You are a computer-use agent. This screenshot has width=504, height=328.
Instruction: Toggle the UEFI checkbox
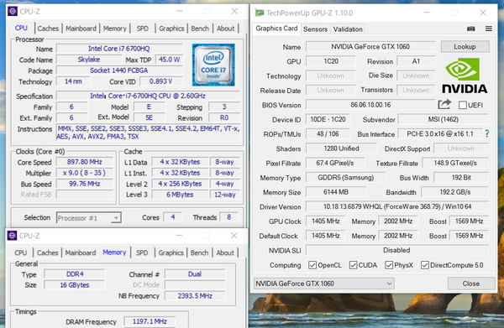[463, 105]
